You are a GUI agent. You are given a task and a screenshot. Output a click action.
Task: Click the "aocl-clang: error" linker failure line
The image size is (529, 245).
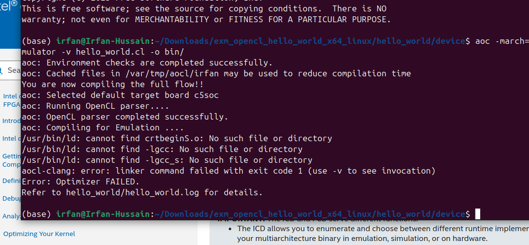coord(228,171)
